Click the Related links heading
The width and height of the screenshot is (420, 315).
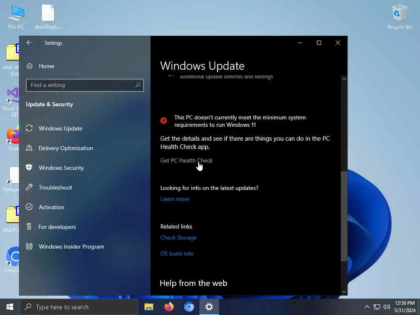tap(176, 226)
